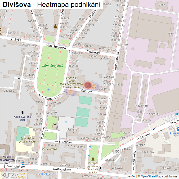This screenshot has height=179, width=179.
Task: Click house number 2575/2
Action: point(73,129)
